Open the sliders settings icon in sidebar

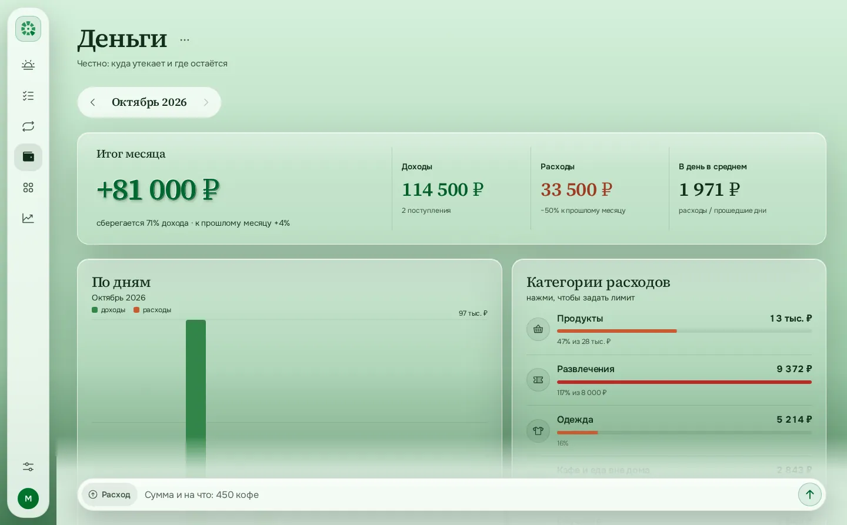pos(28,467)
